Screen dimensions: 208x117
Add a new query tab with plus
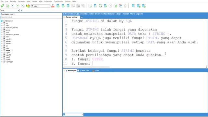pos(82,17)
